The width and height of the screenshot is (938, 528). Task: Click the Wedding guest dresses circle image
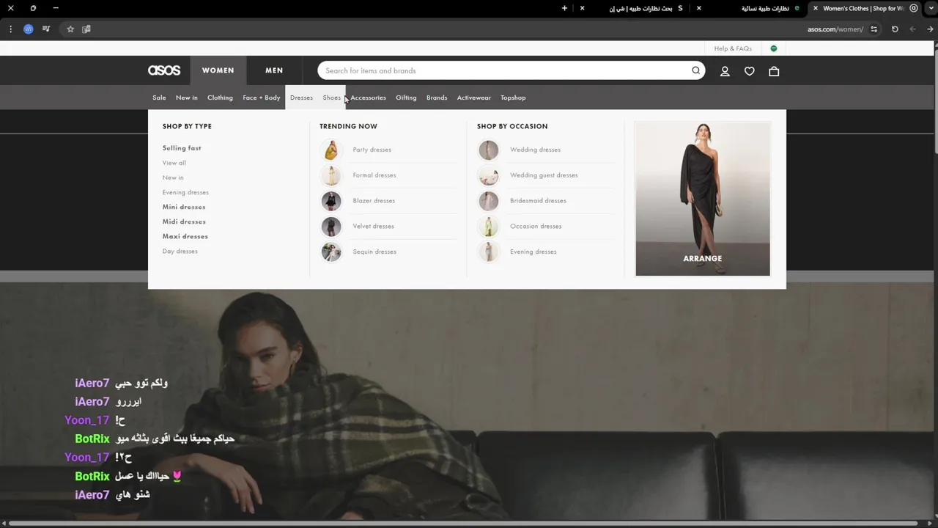click(489, 175)
